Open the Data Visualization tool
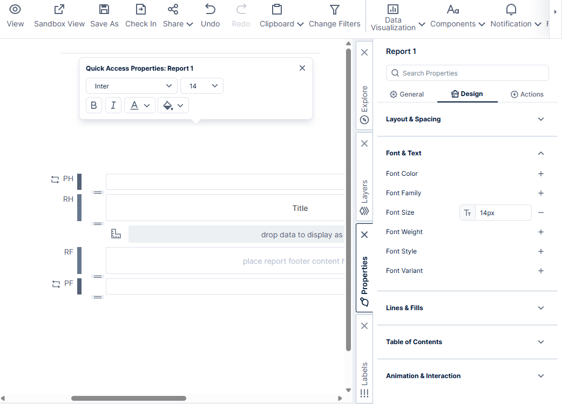 pos(394,16)
